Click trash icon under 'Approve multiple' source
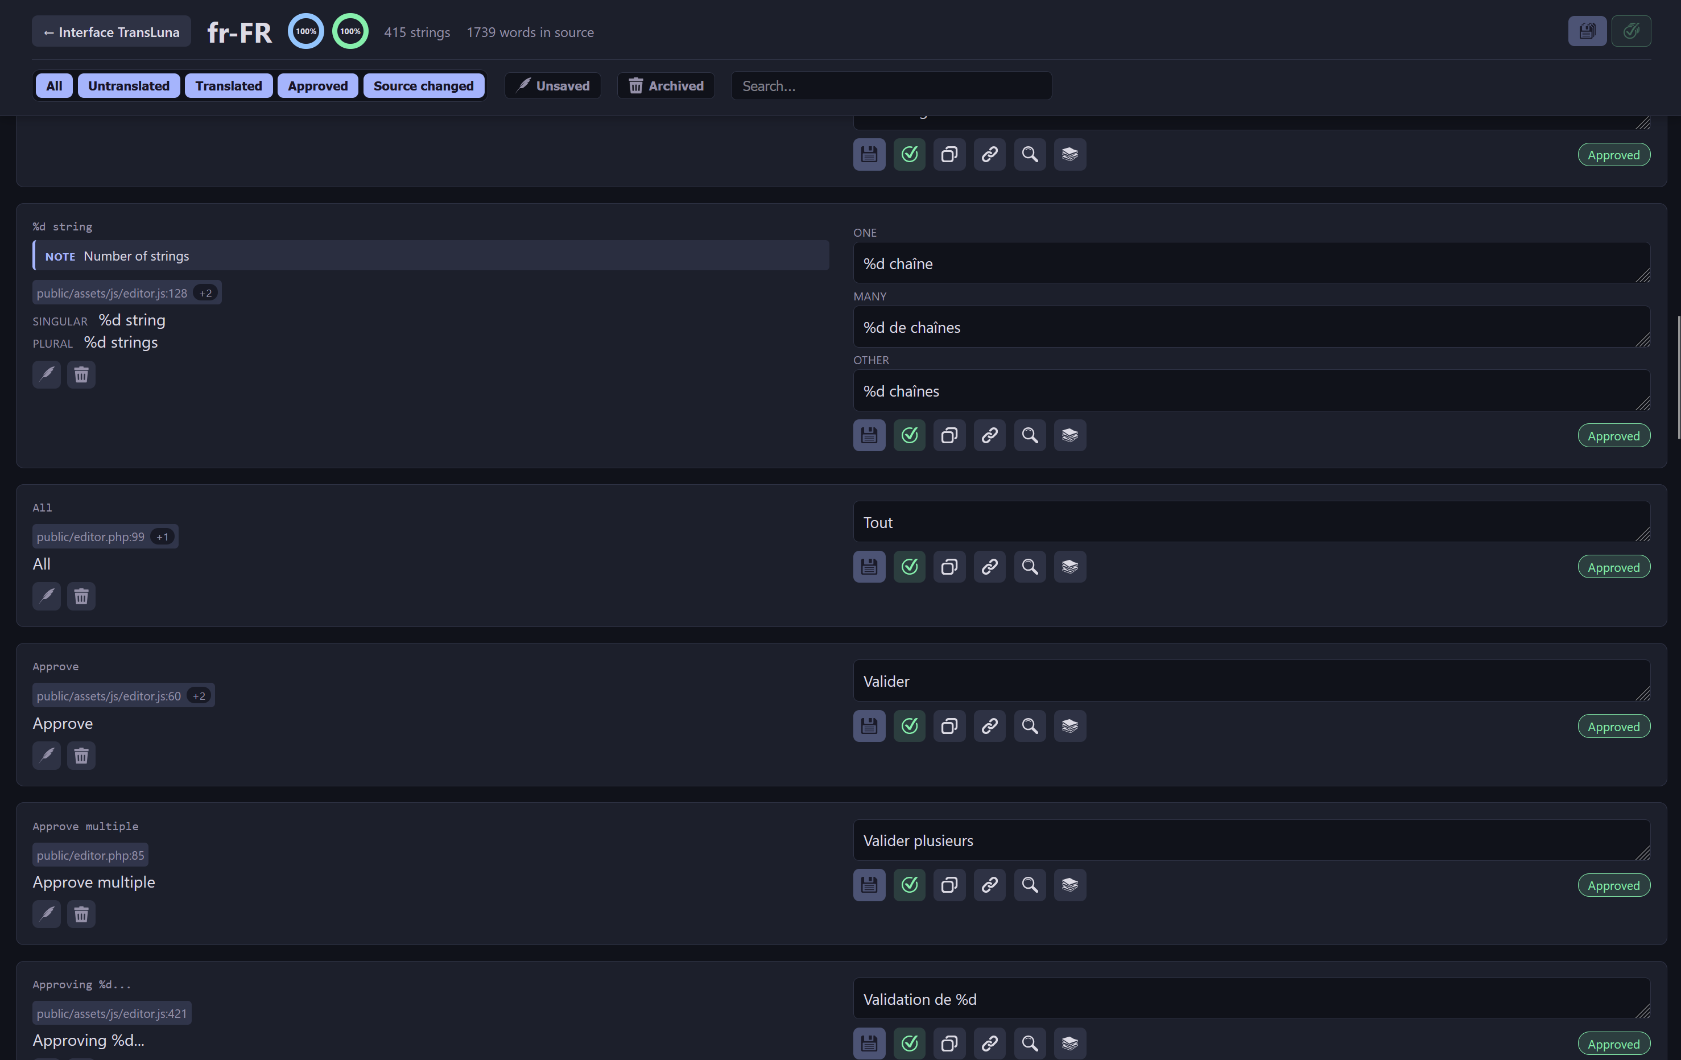This screenshot has width=1681, height=1060. pos(81,914)
